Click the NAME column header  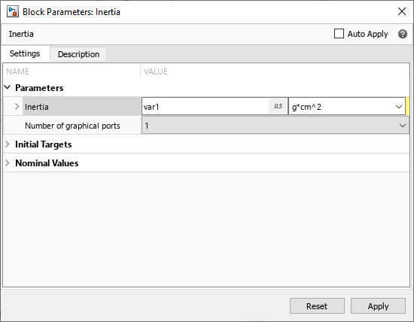[18, 71]
